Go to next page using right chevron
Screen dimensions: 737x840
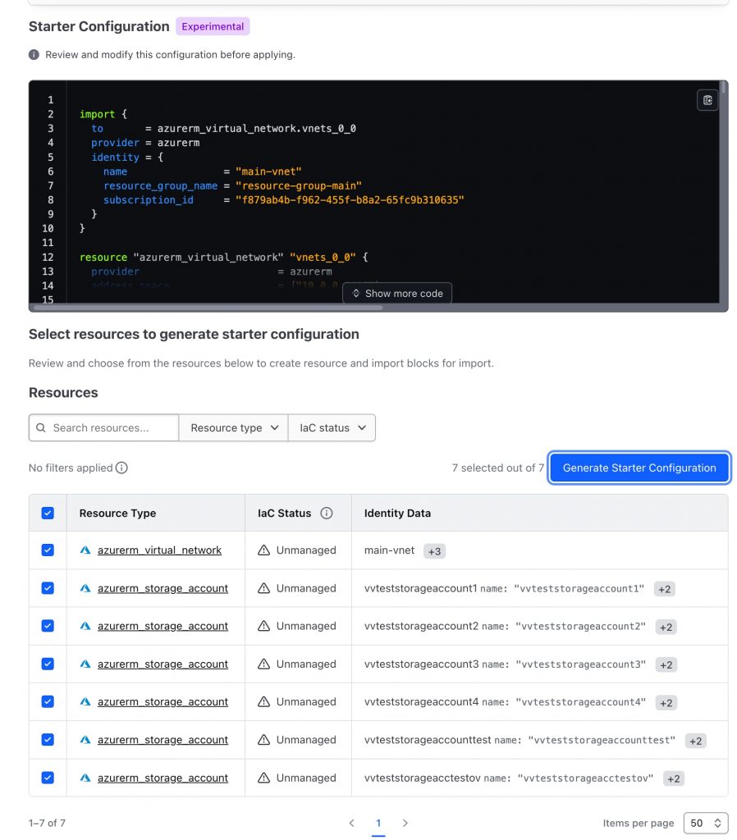(405, 823)
